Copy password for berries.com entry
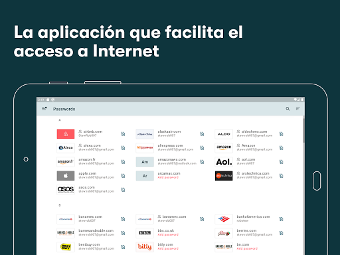Image resolution: width=340 pixels, height=255 pixels. pos(281,233)
